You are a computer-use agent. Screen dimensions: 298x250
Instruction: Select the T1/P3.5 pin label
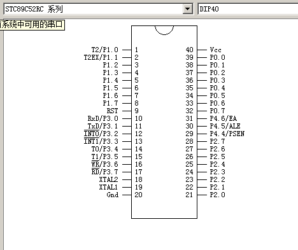click(x=104, y=156)
